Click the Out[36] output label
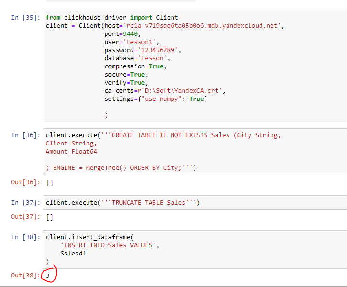 26,182
